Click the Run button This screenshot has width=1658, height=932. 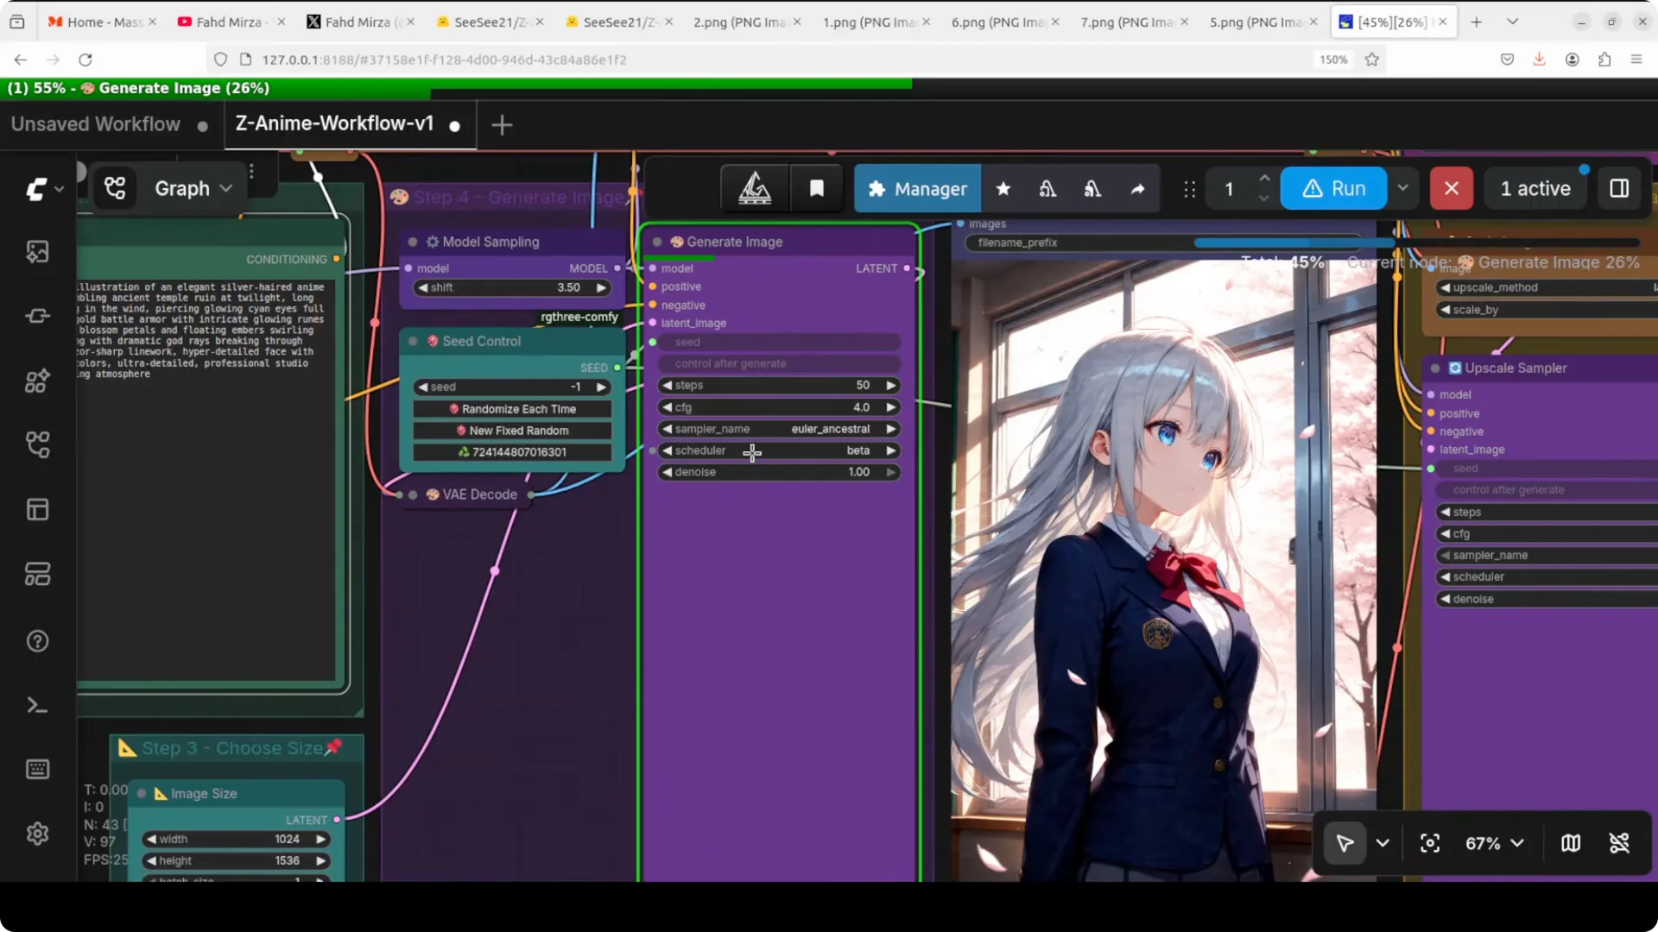1334,188
